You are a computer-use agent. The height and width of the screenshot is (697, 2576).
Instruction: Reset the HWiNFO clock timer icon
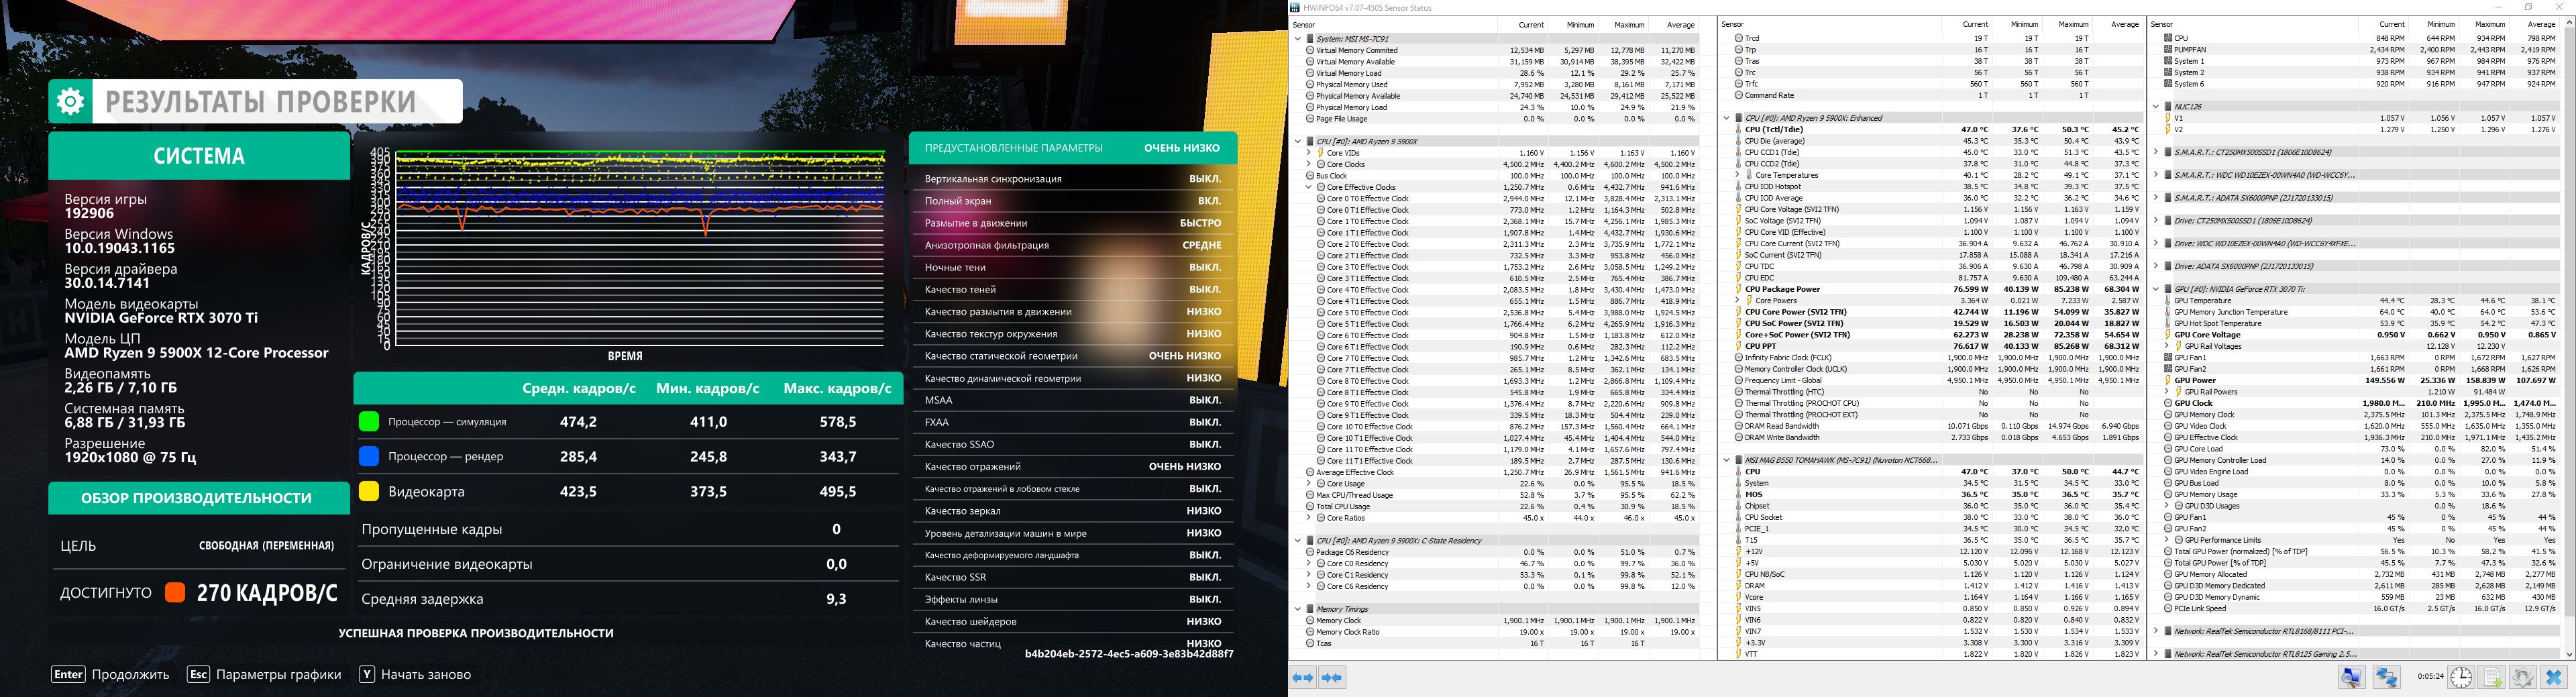pos(2461,678)
